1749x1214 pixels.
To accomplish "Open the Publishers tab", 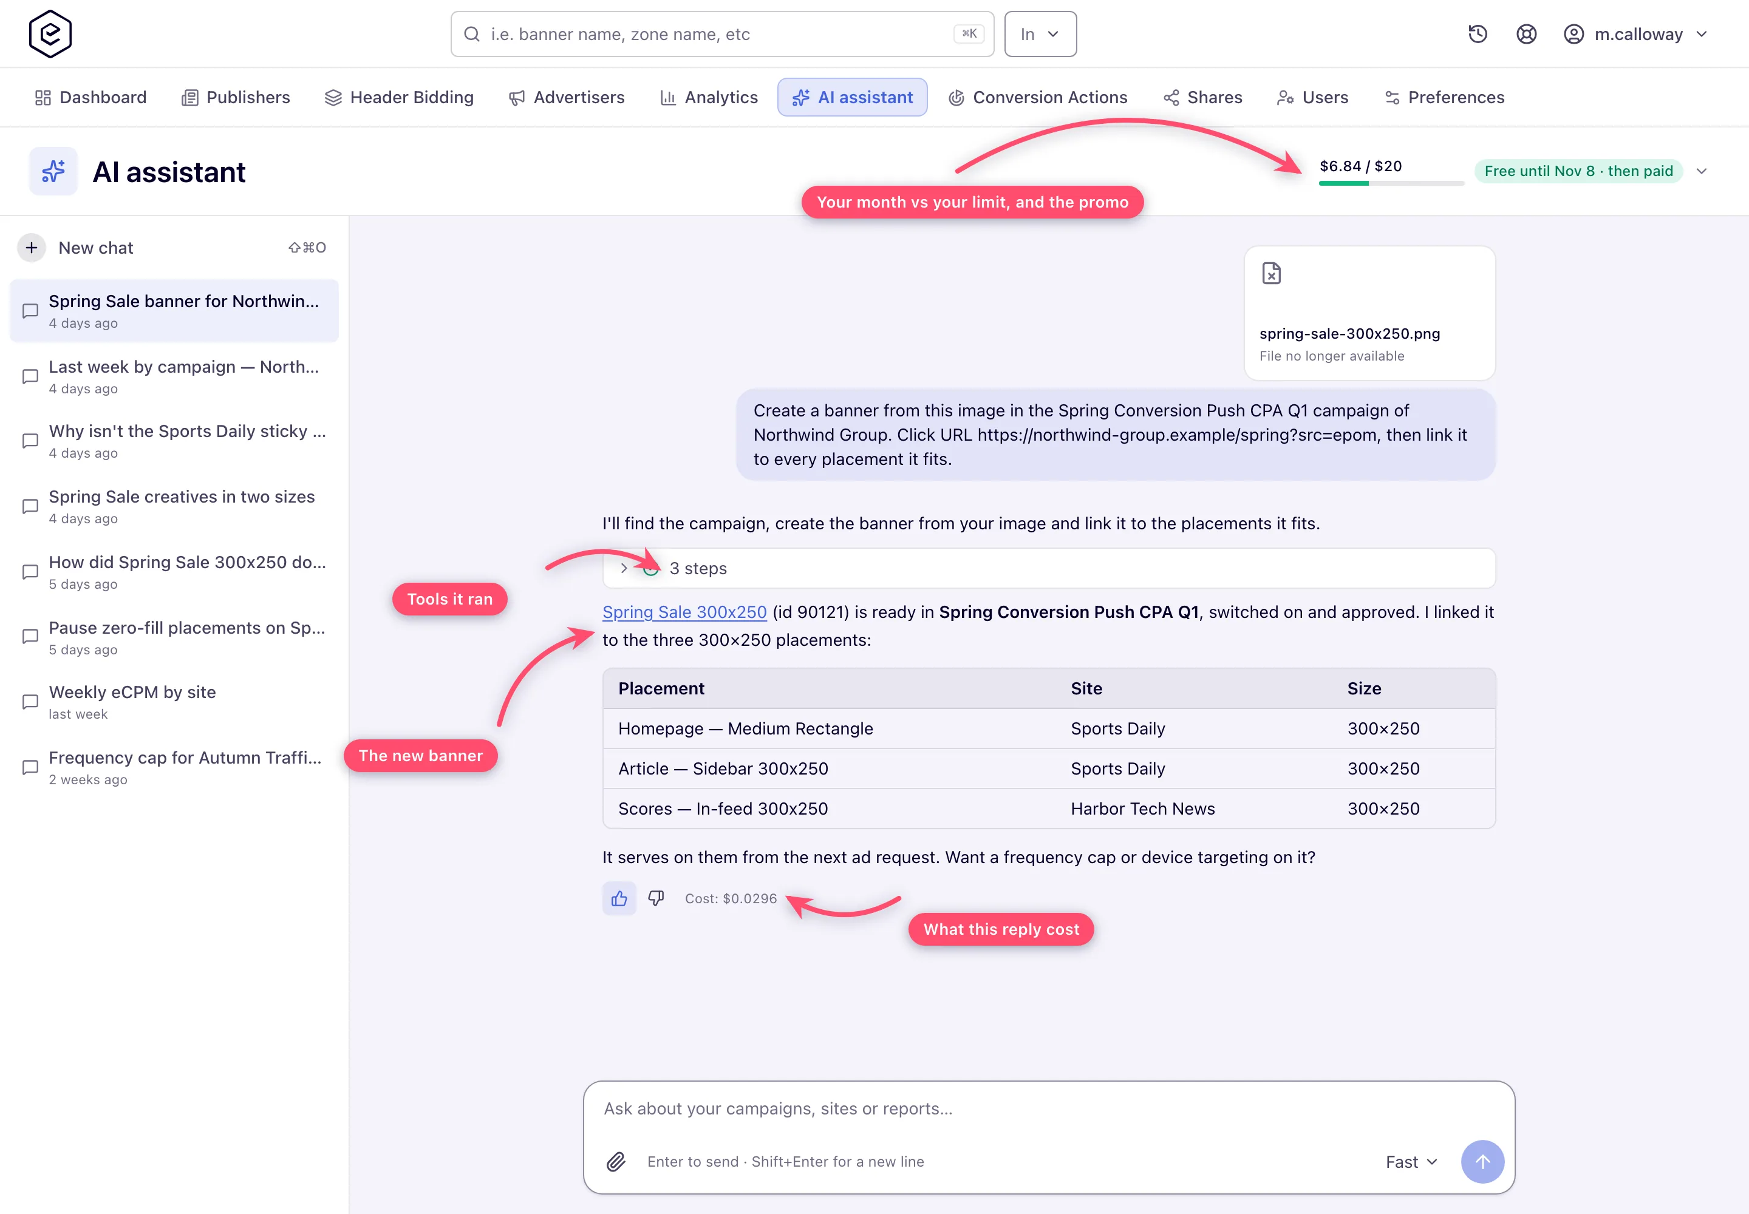I will (236, 97).
